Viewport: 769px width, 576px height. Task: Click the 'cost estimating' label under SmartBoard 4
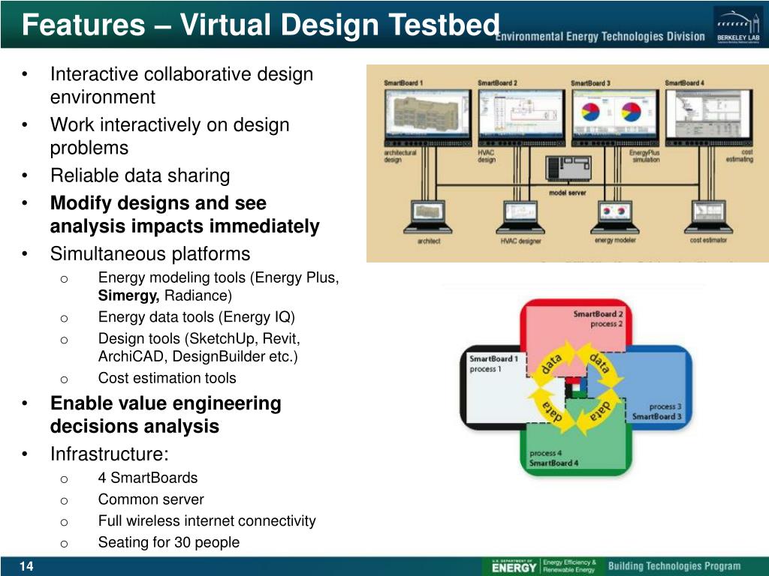(740, 156)
